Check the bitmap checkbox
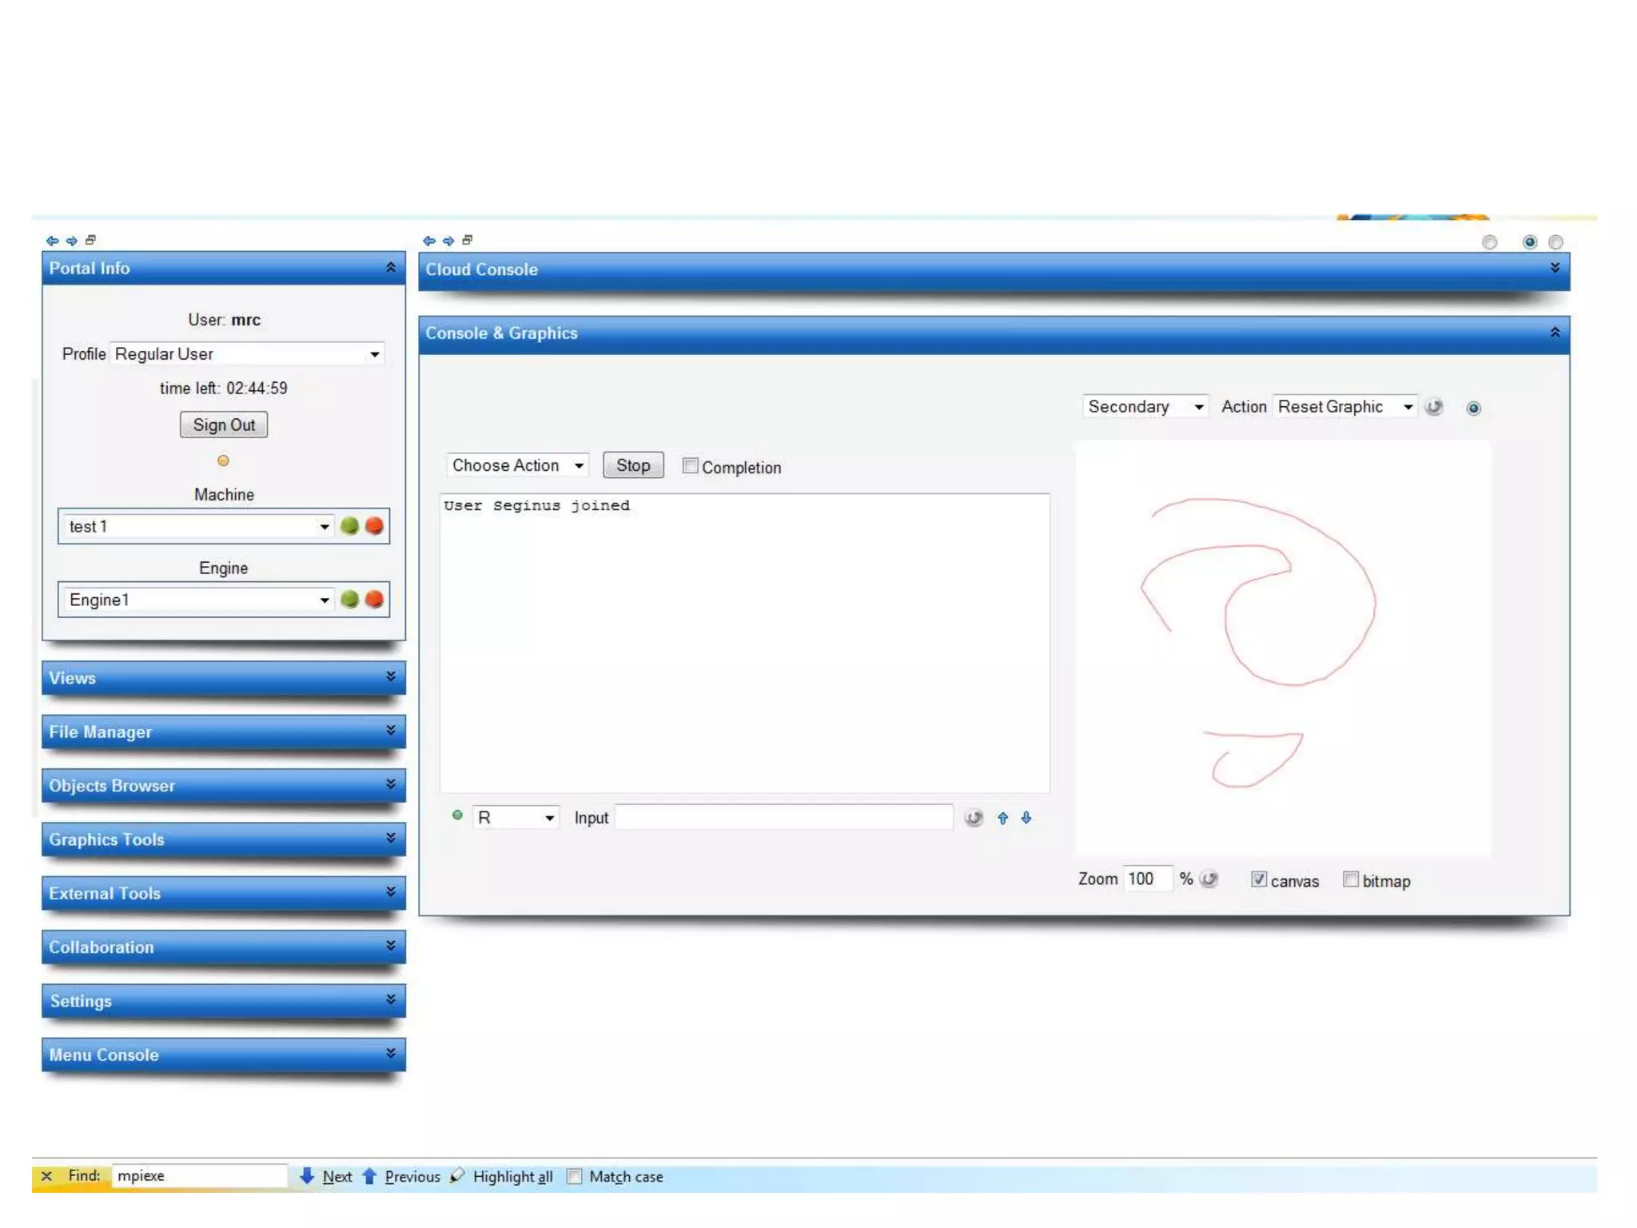The width and height of the screenshot is (1637, 1228). (x=1351, y=879)
